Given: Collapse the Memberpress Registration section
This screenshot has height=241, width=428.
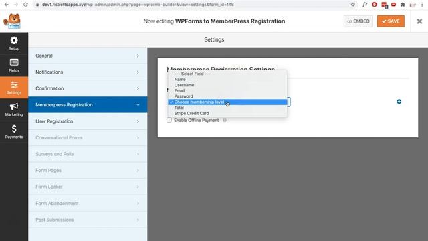Looking at the screenshot, I should click(x=88, y=104).
